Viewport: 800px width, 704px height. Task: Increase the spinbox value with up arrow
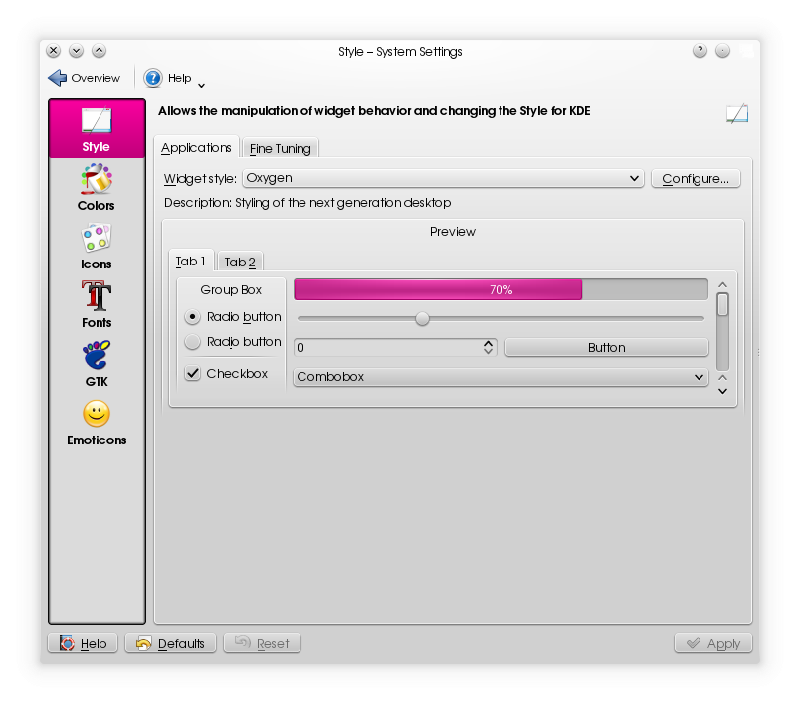pyautogui.click(x=489, y=344)
